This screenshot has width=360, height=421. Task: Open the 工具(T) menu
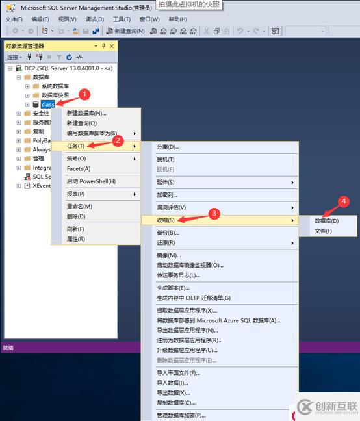click(x=122, y=19)
